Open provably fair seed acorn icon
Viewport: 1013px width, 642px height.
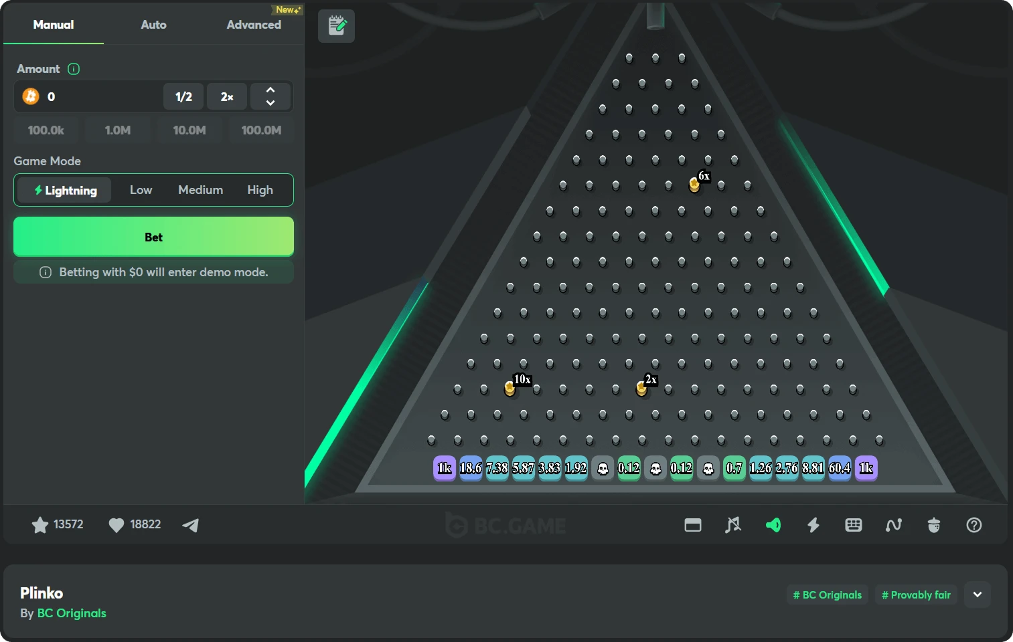click(934, 525)
